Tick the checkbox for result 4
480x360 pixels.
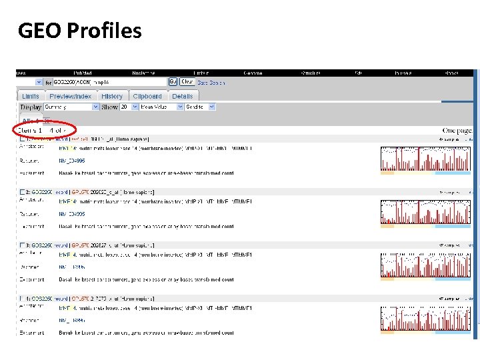[21, 299]
